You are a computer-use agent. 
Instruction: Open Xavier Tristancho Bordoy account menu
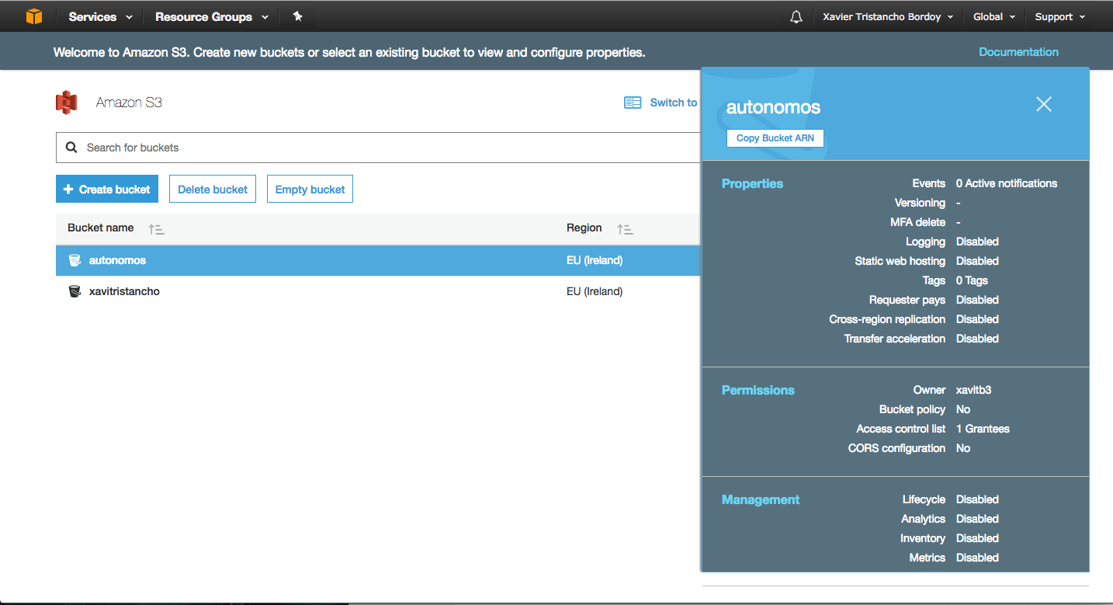point(888,17)
